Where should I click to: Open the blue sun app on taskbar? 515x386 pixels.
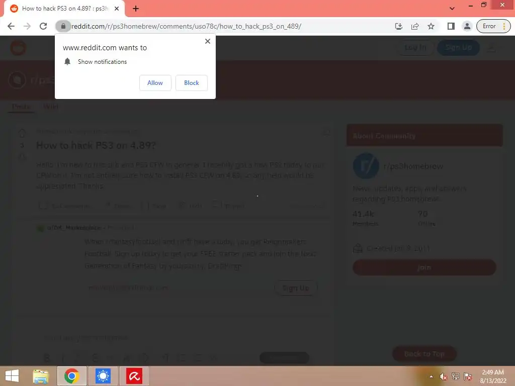pyautogui.click(x=103, y=376)
